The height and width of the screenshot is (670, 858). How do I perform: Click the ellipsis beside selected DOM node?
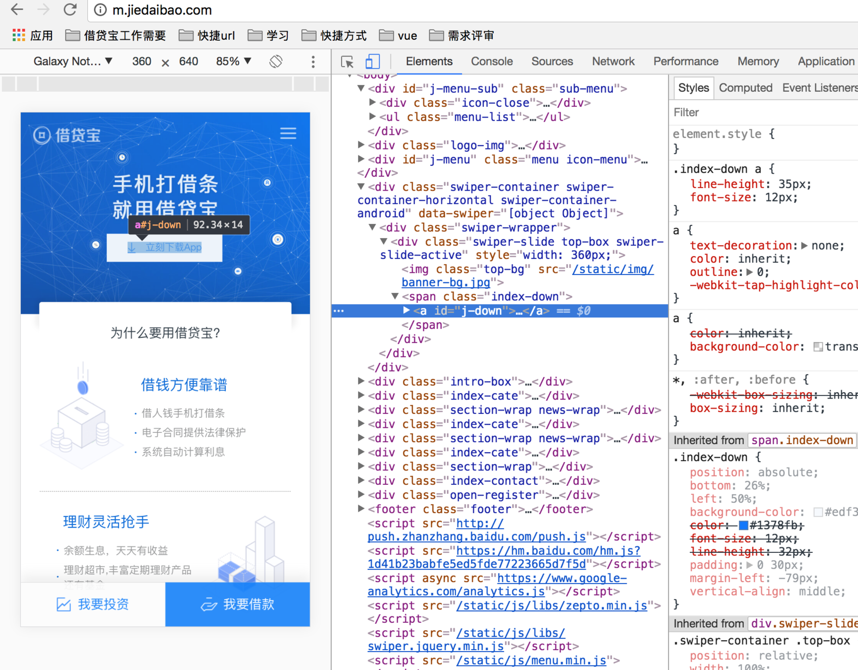pyautogui.click(x=339, y=311)
